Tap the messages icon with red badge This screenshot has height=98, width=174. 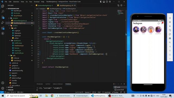click(x=162, y=23)
